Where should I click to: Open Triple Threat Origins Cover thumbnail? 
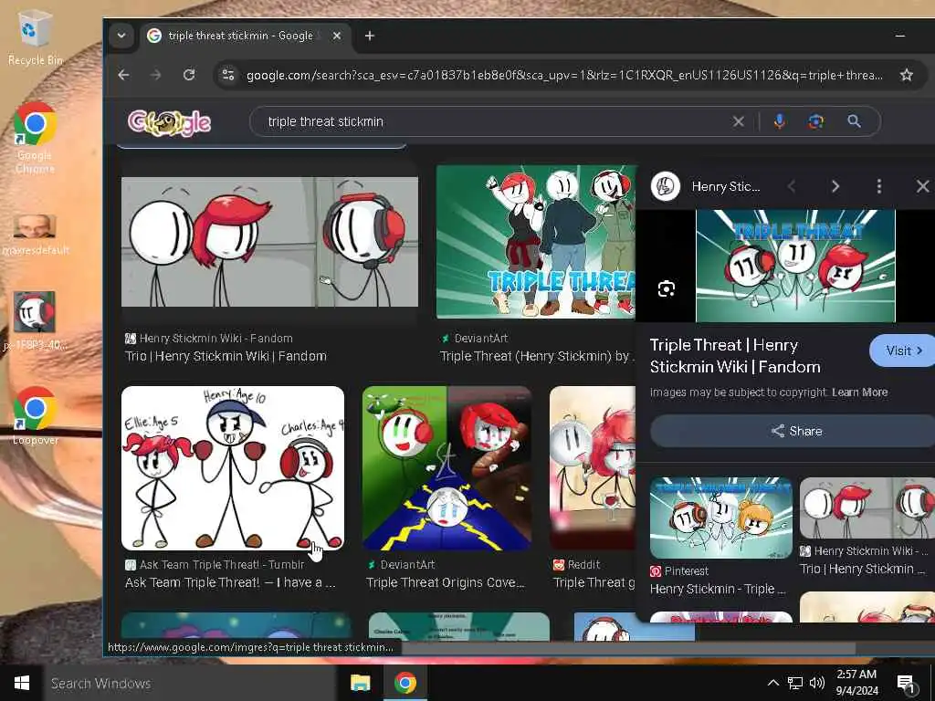point(446,468)
